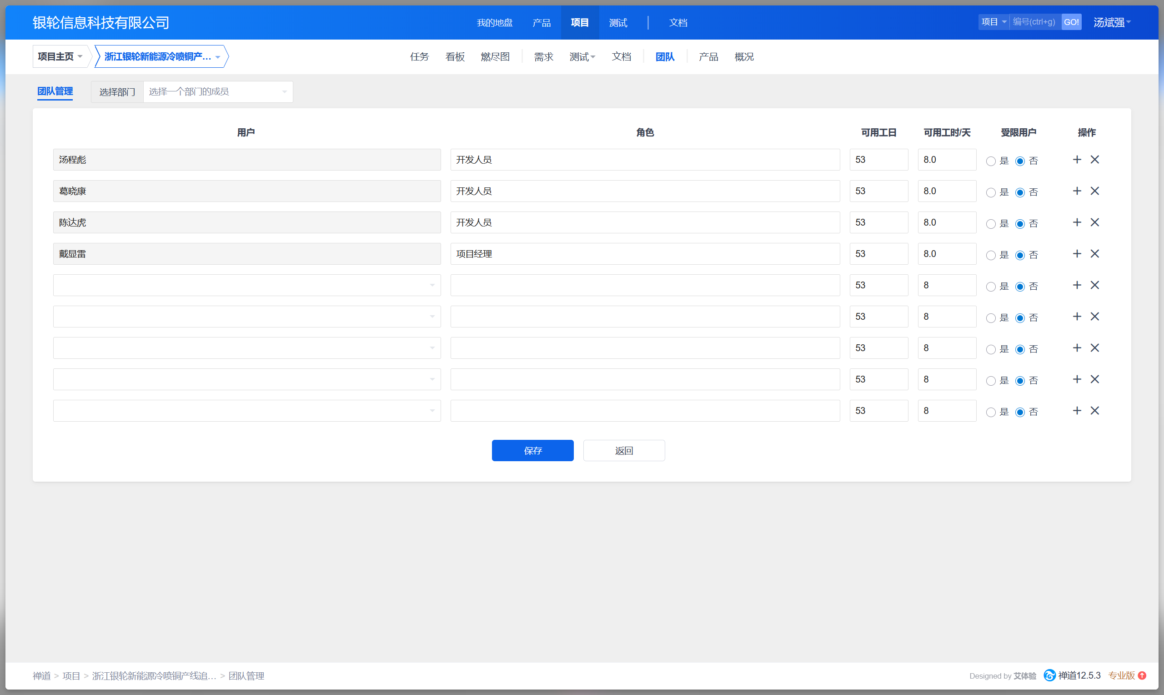Click the 保存 button
The width and height of the screenshot is (1164, 695).
[x=532, y=451]
